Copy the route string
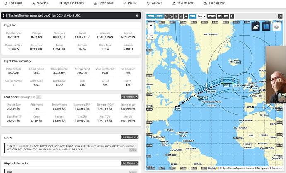The image size is (286, 173). pyautogui.click(x=133, y=150)
